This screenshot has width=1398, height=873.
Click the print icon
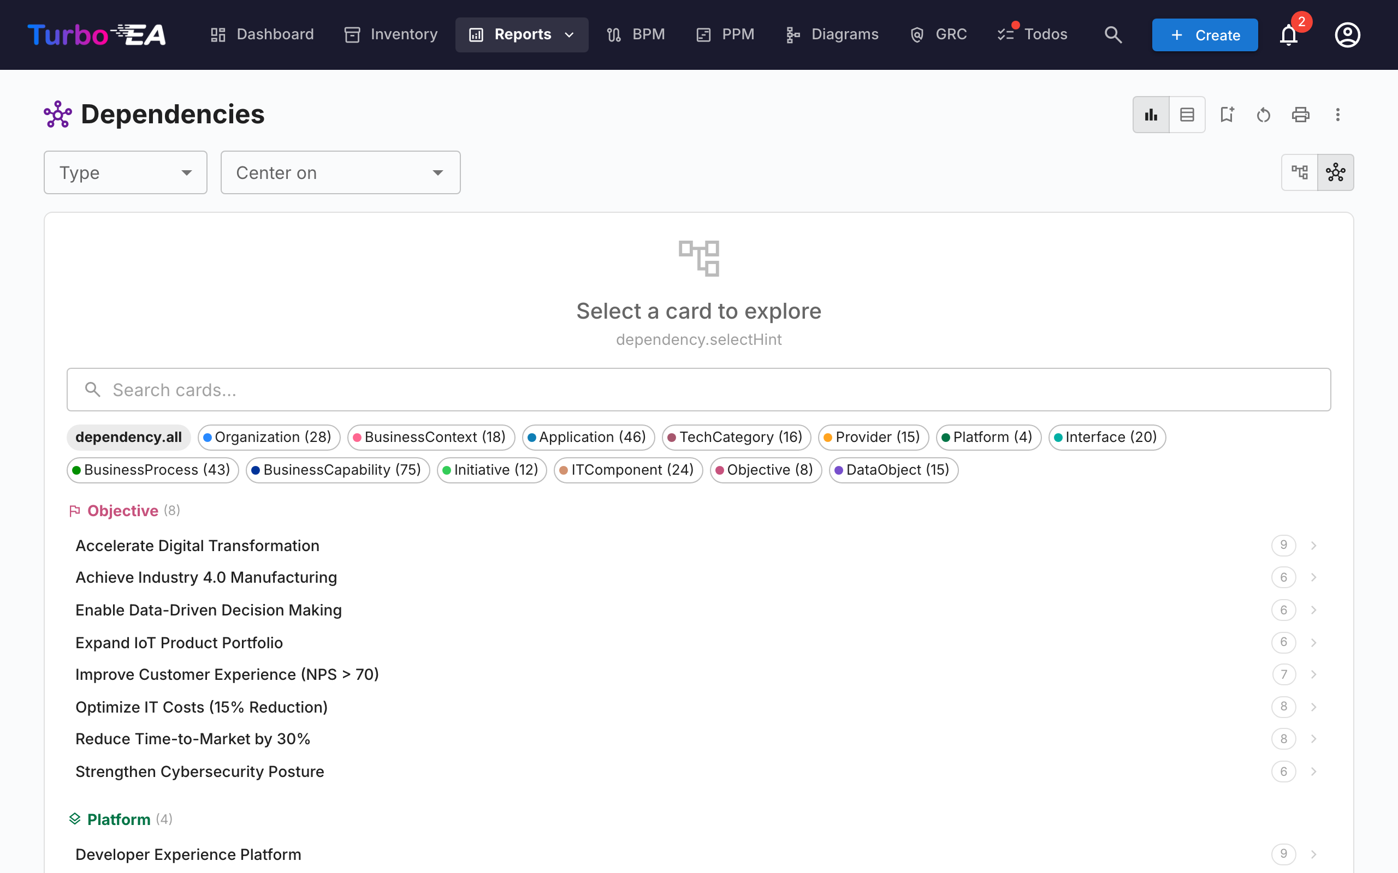click(x=1300, y=115)
